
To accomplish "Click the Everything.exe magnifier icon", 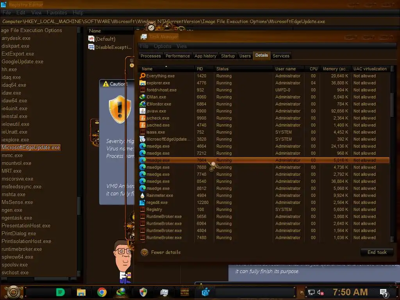I will (142, 76).
